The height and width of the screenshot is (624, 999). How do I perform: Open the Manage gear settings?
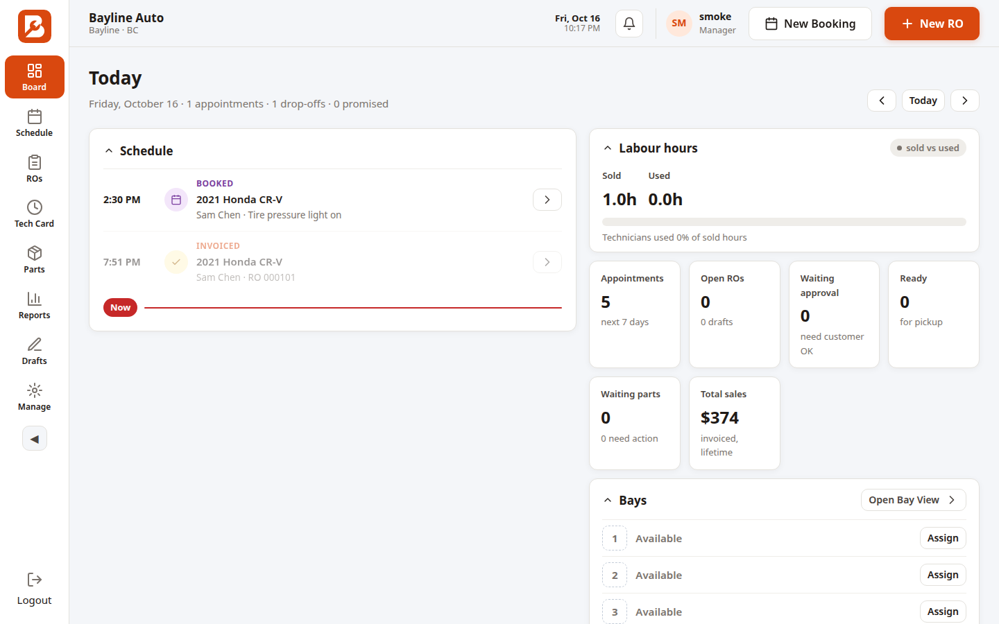click(x=35, y=397)
